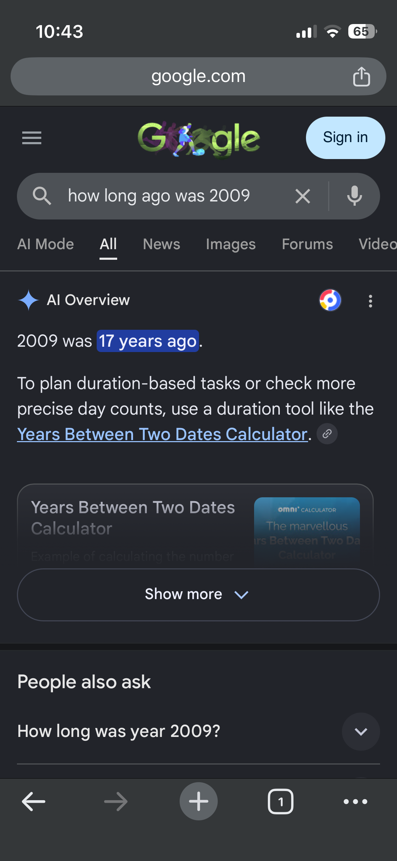
Task: Switch to the AI Mode tab
Action: (46, 244)
